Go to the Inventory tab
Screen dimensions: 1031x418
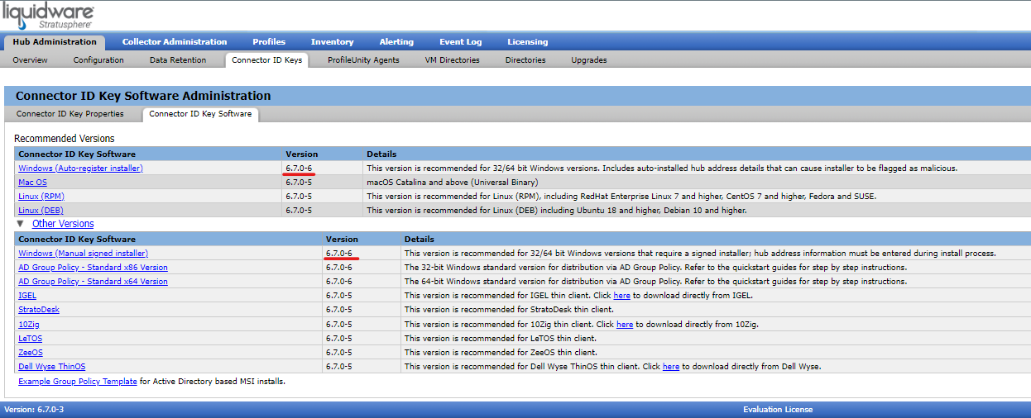(x=333, y=42)
